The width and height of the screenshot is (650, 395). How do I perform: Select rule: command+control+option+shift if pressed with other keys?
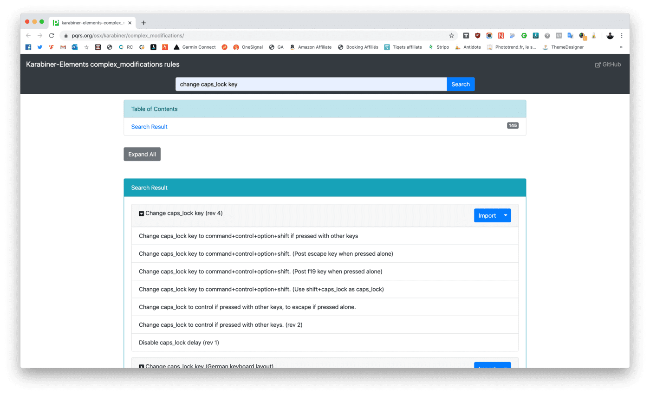coord(325,236)
